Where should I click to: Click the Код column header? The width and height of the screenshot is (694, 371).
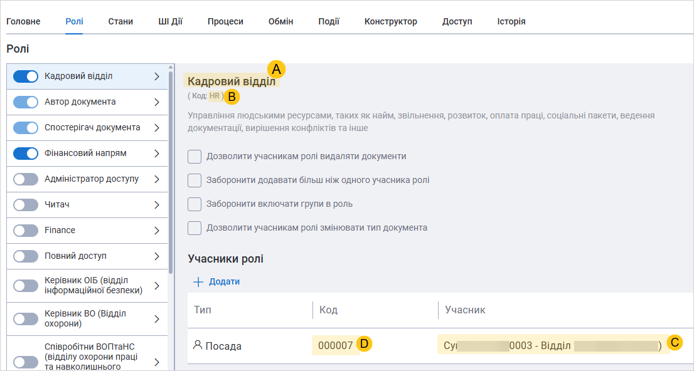coord(328,310)
